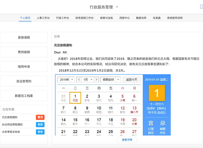Click the 元旦放假通知 announcement heading
Image resolution: width=203 pixels, height=148 pixels.
[63, 45]
